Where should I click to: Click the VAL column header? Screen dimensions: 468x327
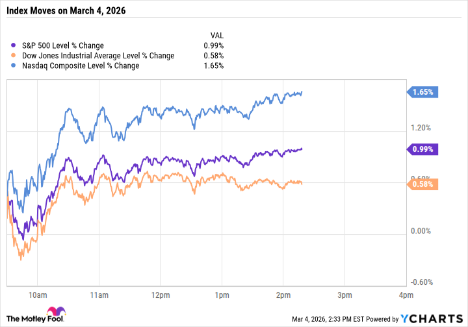click(x=216, y=35)
